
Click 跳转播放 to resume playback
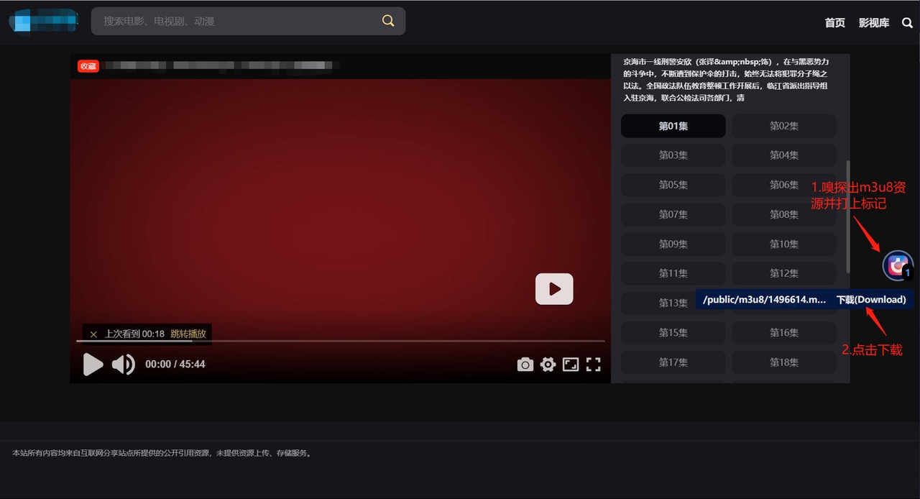[x=188, y=334]
